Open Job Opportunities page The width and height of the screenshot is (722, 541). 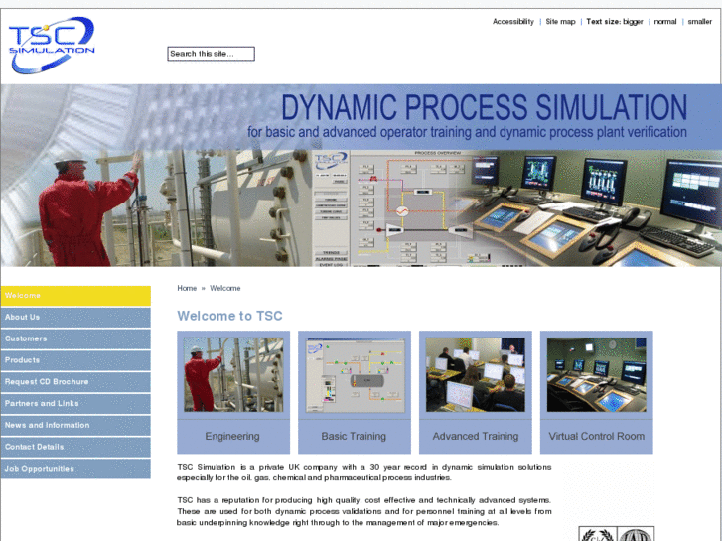[75, 469]
